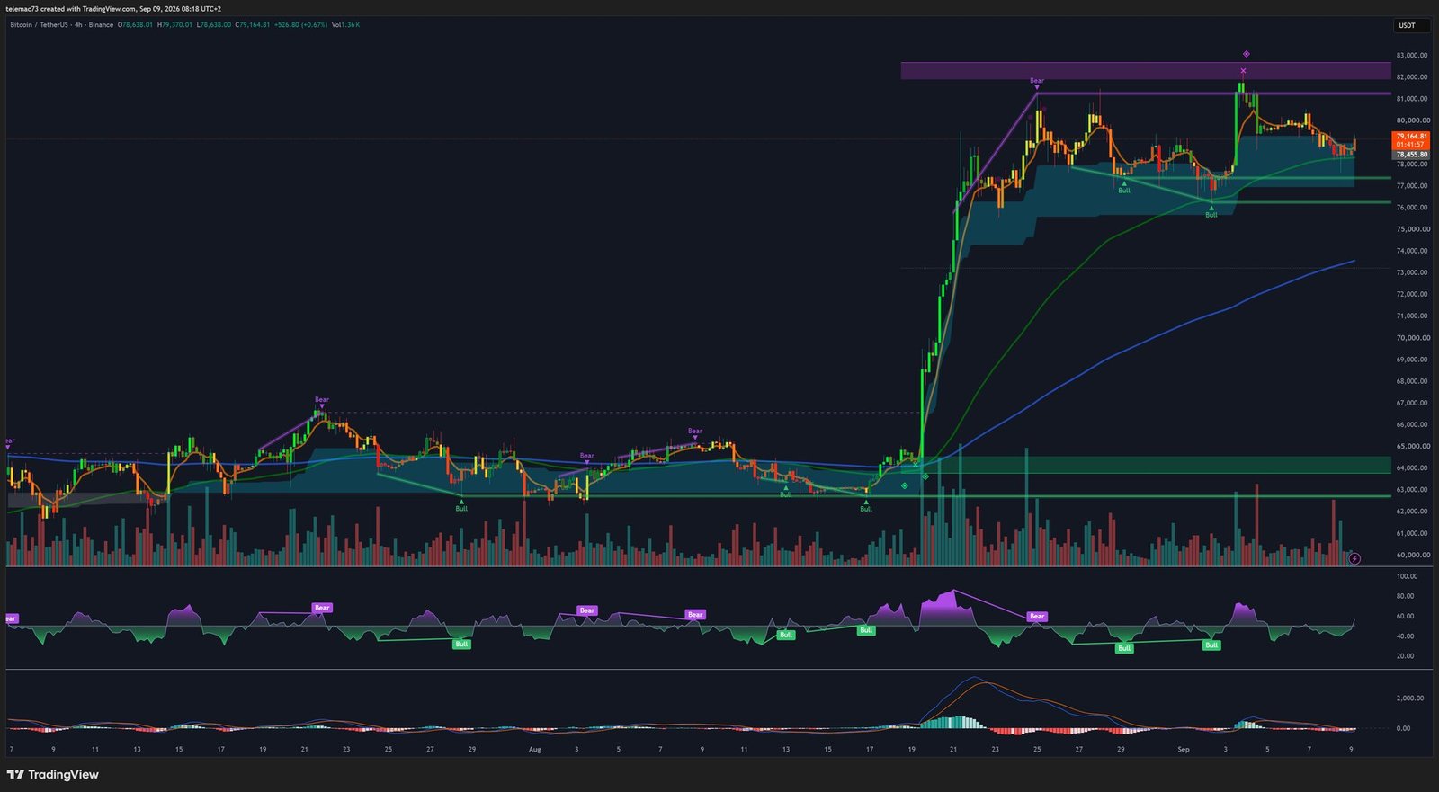
Task: Click the lightning icon at volume pane corner
Action: point(1354,558)
